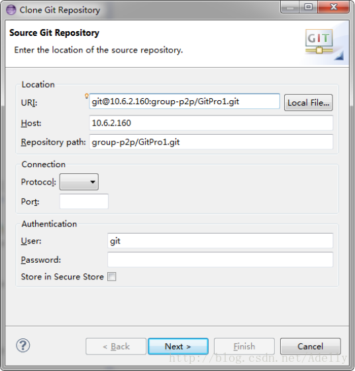
Task: Click the disabled Finish button
Action: [x=244, y=346]
